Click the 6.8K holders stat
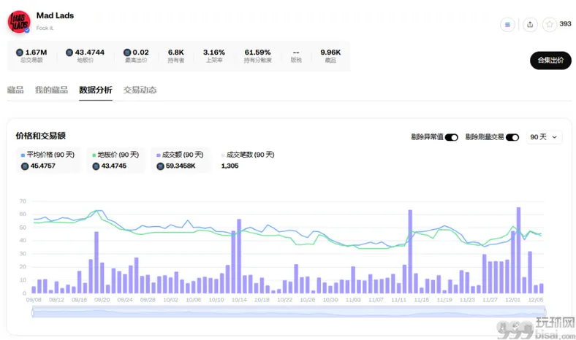This screenshot has width=576, height=340. (176, 55)
